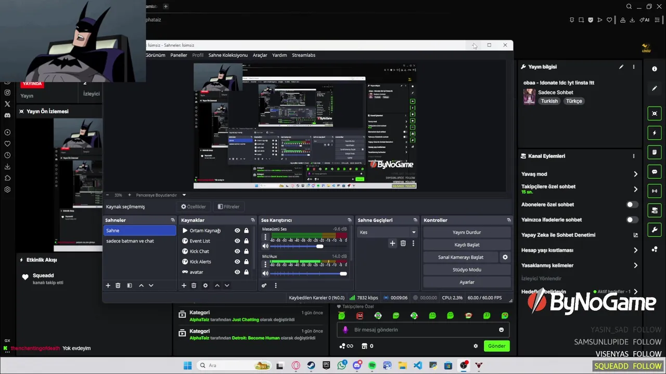Open mixer options menu below Mic/Aux
This screenshot has width=666, height=374.
pos(276,285)
